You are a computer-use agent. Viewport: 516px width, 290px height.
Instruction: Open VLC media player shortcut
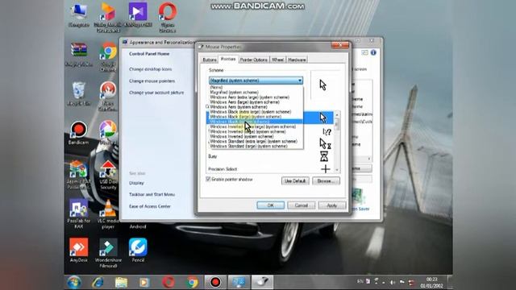coord(108,213)
